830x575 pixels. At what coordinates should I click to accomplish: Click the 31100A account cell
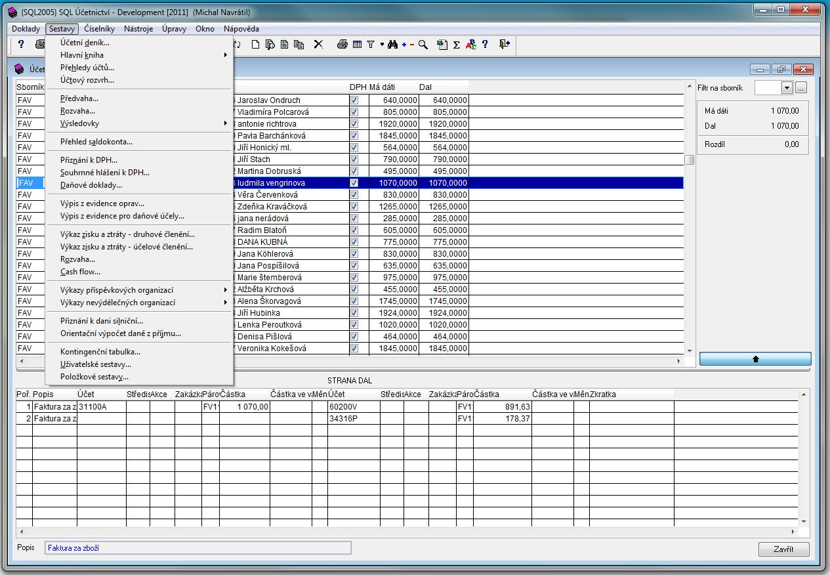pos(101,407)
